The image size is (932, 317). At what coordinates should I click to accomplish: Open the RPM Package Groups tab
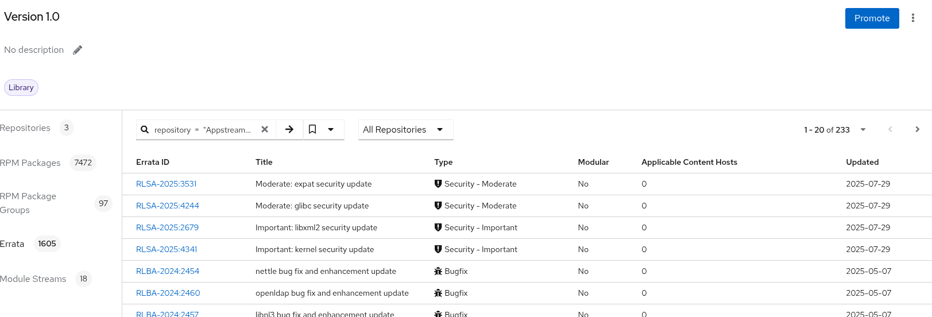tap(28, 203)
